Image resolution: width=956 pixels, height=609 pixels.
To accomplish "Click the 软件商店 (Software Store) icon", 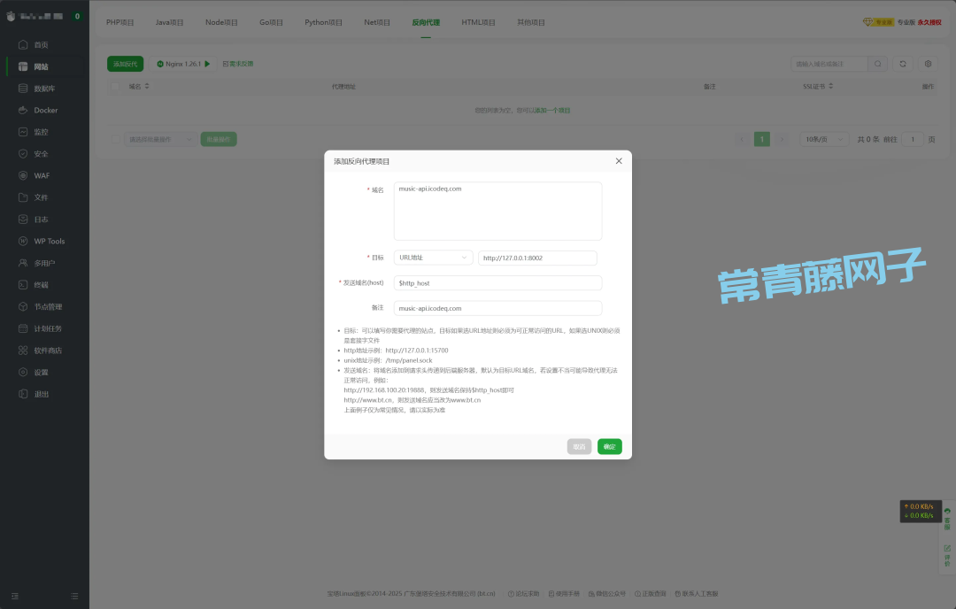I will click(x=24, y=351).
